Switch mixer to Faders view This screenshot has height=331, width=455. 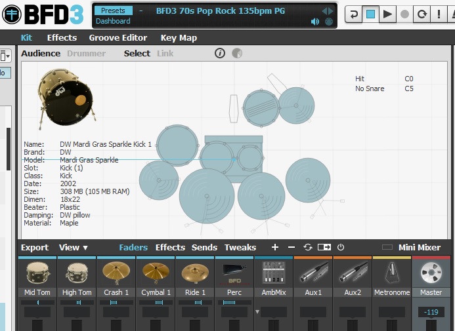click(133, 248)
